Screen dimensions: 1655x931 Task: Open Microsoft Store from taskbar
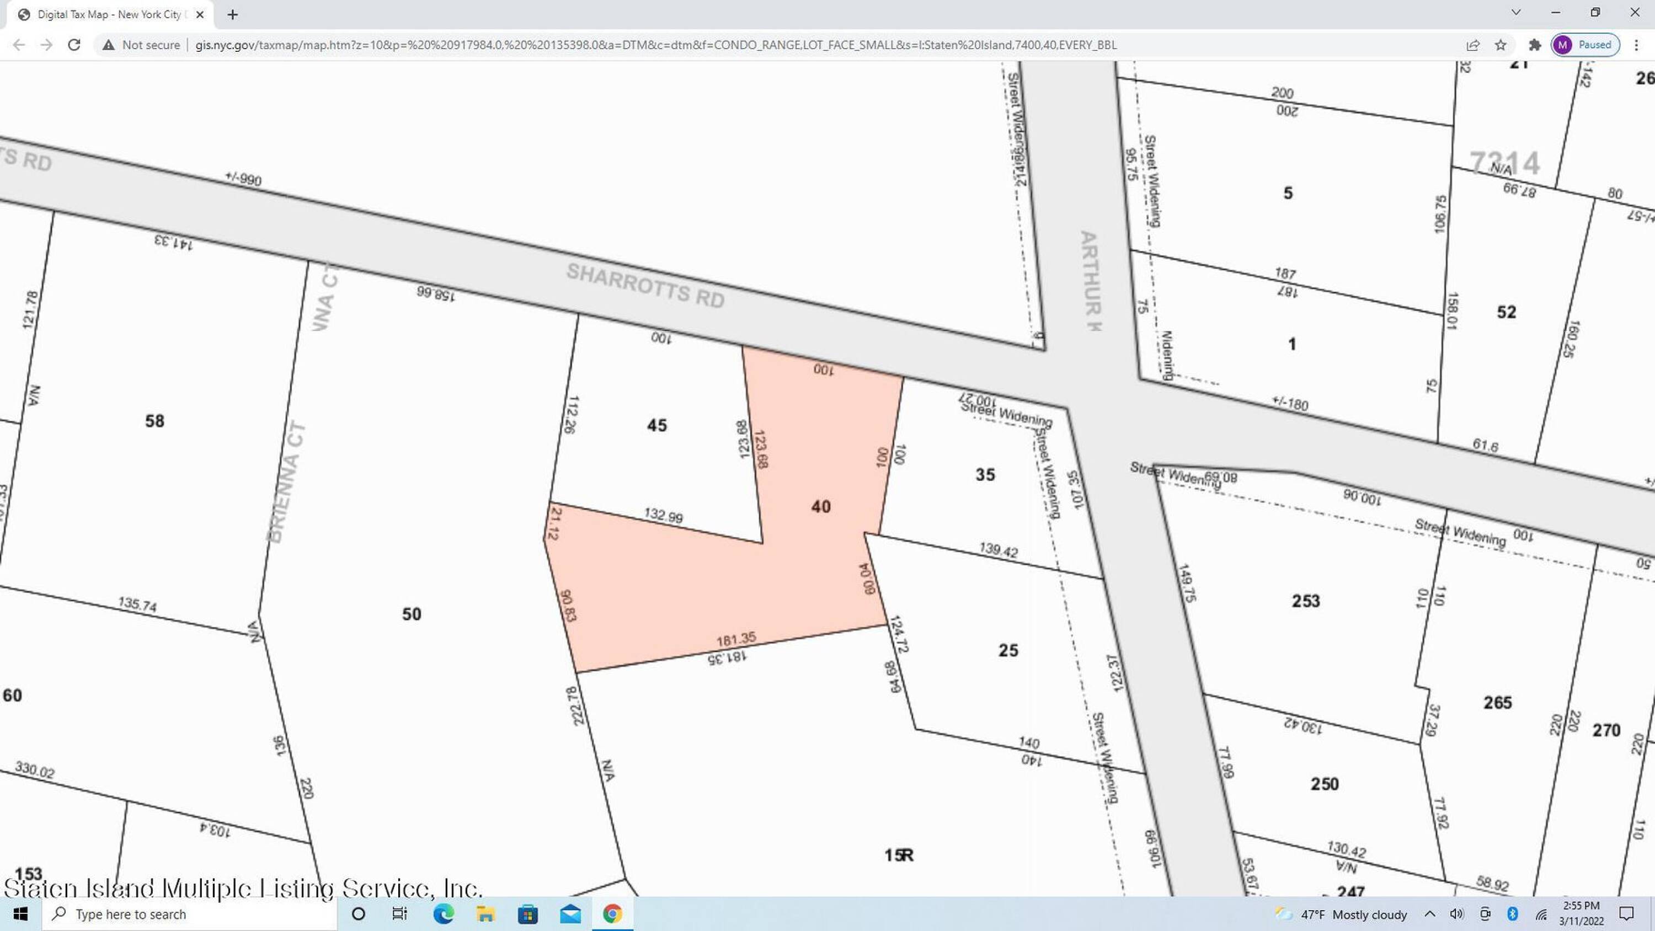[x=527, y=914]
